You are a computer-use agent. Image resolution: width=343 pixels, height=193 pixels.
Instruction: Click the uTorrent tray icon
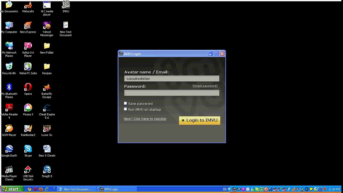261,189
